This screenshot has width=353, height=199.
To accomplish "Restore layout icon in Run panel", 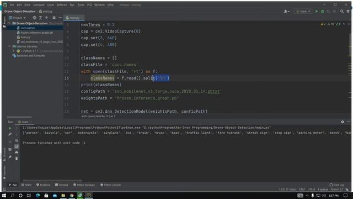I will click(10, 149).
